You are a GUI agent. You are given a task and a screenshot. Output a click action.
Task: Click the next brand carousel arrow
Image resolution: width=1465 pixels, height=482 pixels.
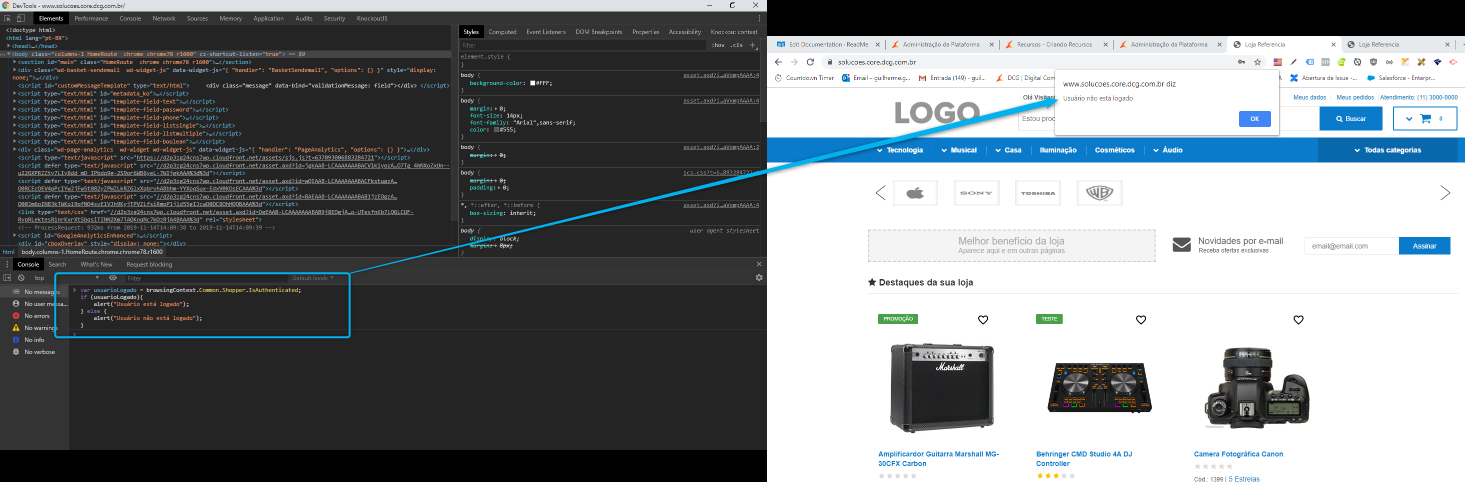pos(1445,193)
